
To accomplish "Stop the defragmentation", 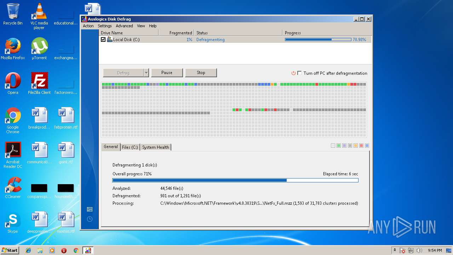I will pyautogui.click(x=201, y=73).
